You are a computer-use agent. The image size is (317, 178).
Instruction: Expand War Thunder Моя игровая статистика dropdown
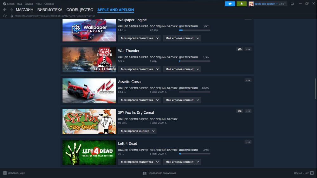[x=139, y=69]
